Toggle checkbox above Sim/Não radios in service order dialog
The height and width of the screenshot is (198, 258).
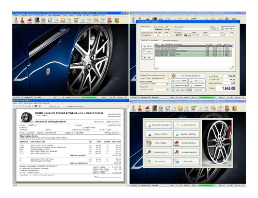141,75
